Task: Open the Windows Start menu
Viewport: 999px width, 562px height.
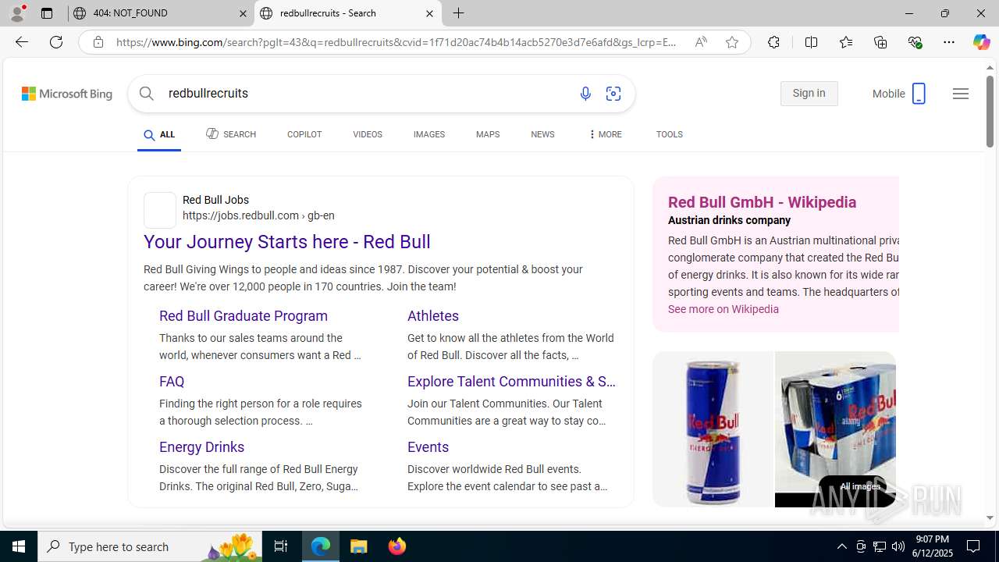Action: tap(19, 546)
